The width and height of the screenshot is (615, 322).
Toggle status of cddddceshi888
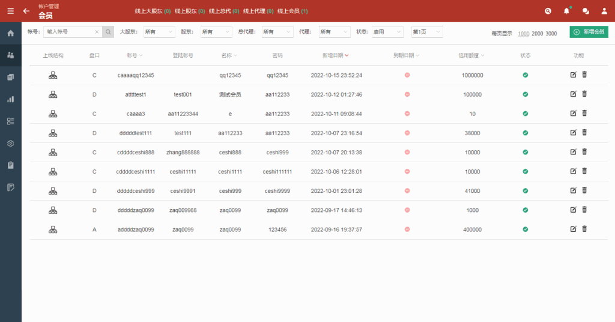(x=525, y=152)
